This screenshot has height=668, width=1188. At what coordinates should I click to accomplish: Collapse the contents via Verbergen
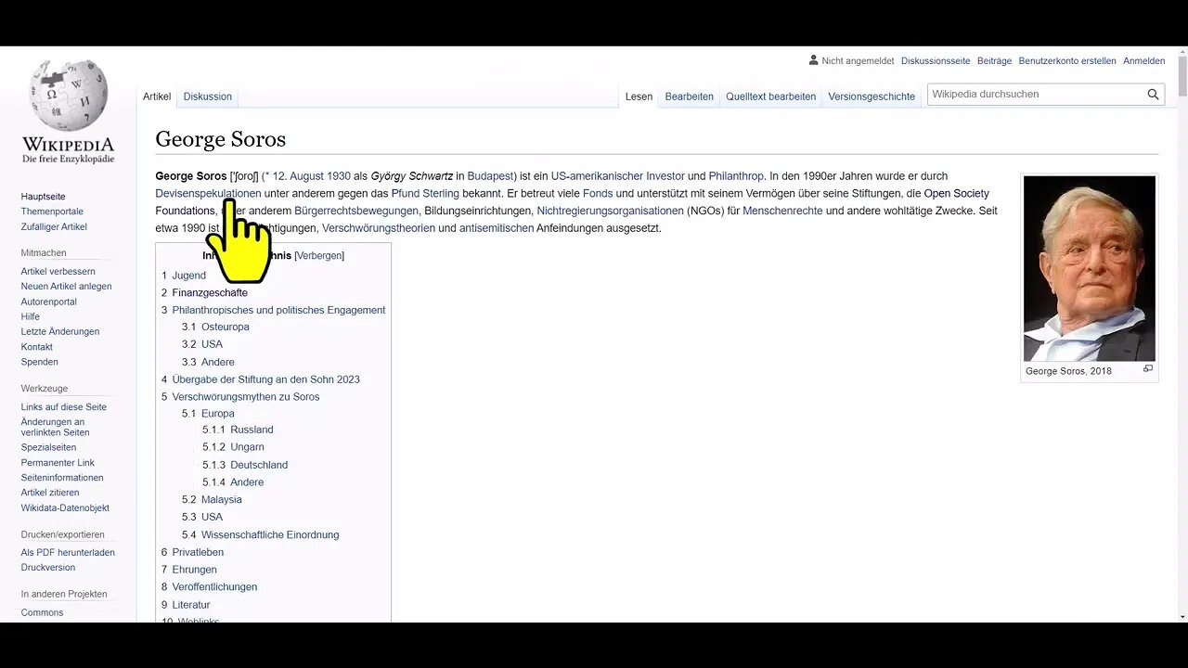coord(319,255)
